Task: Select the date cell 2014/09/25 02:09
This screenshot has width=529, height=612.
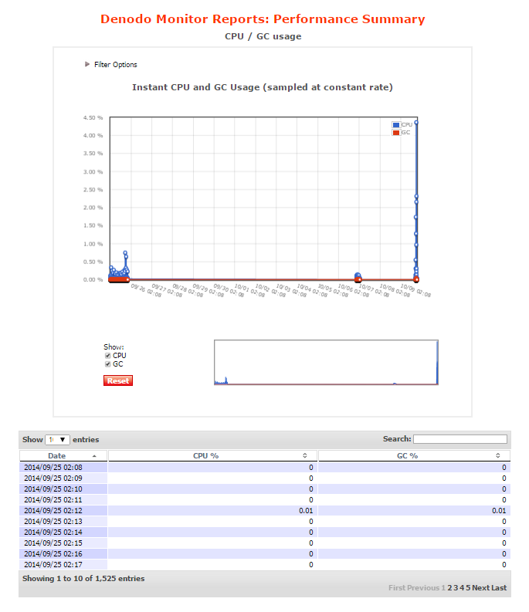Action: coord(63,478)
